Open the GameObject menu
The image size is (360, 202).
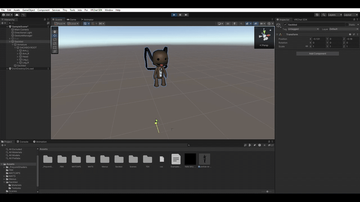pyautogui.click(x=29, y=10)
